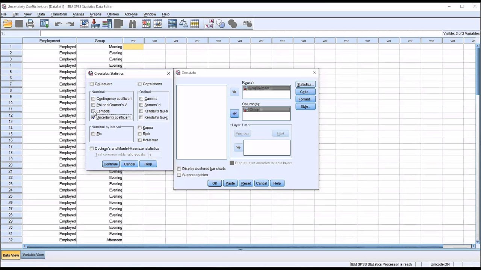Open the Data menu
Screen dimensions: 481x270
(x=41, y=14)
